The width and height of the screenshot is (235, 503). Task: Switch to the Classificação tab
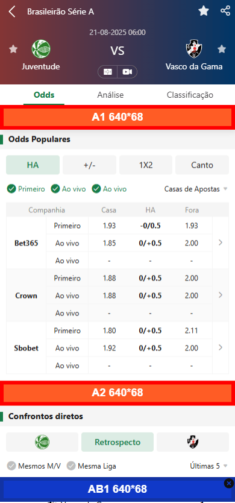tap(190, 95)
